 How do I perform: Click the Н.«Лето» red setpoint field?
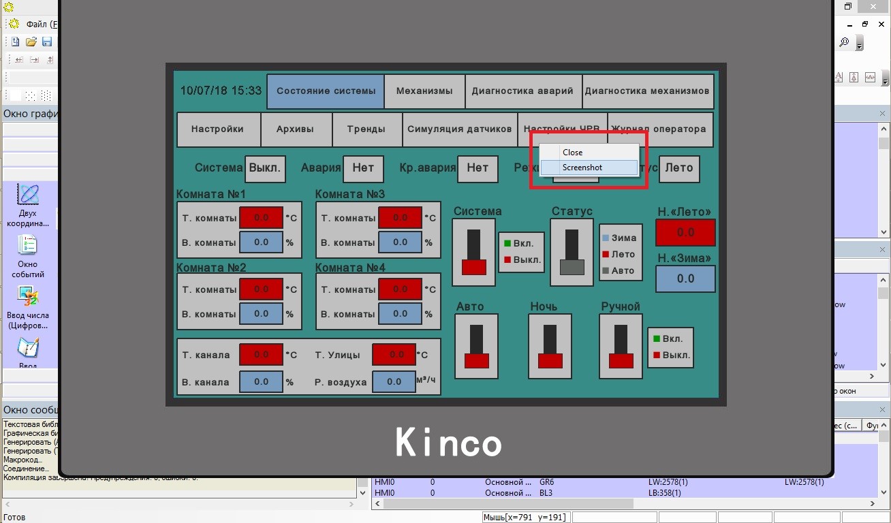point(685,232)
